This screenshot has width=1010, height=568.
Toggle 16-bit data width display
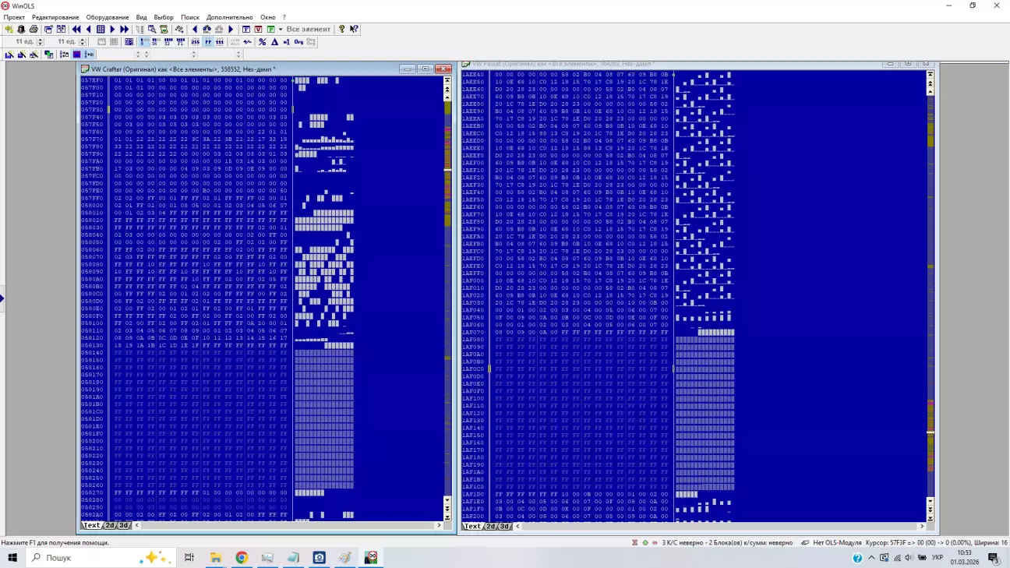pos(156,42)
